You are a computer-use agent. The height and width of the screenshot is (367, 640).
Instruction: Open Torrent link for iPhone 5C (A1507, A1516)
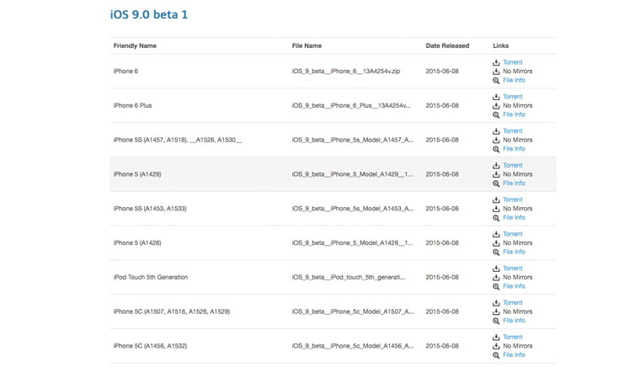[x=512, y=303]
